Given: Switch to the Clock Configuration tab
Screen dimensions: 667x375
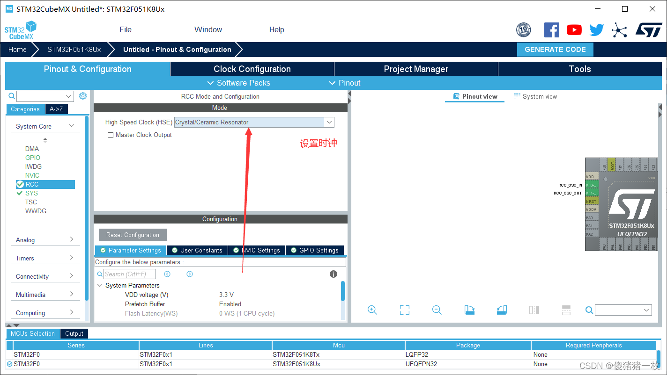Looking at the screenshot, I should click(252, 69).
